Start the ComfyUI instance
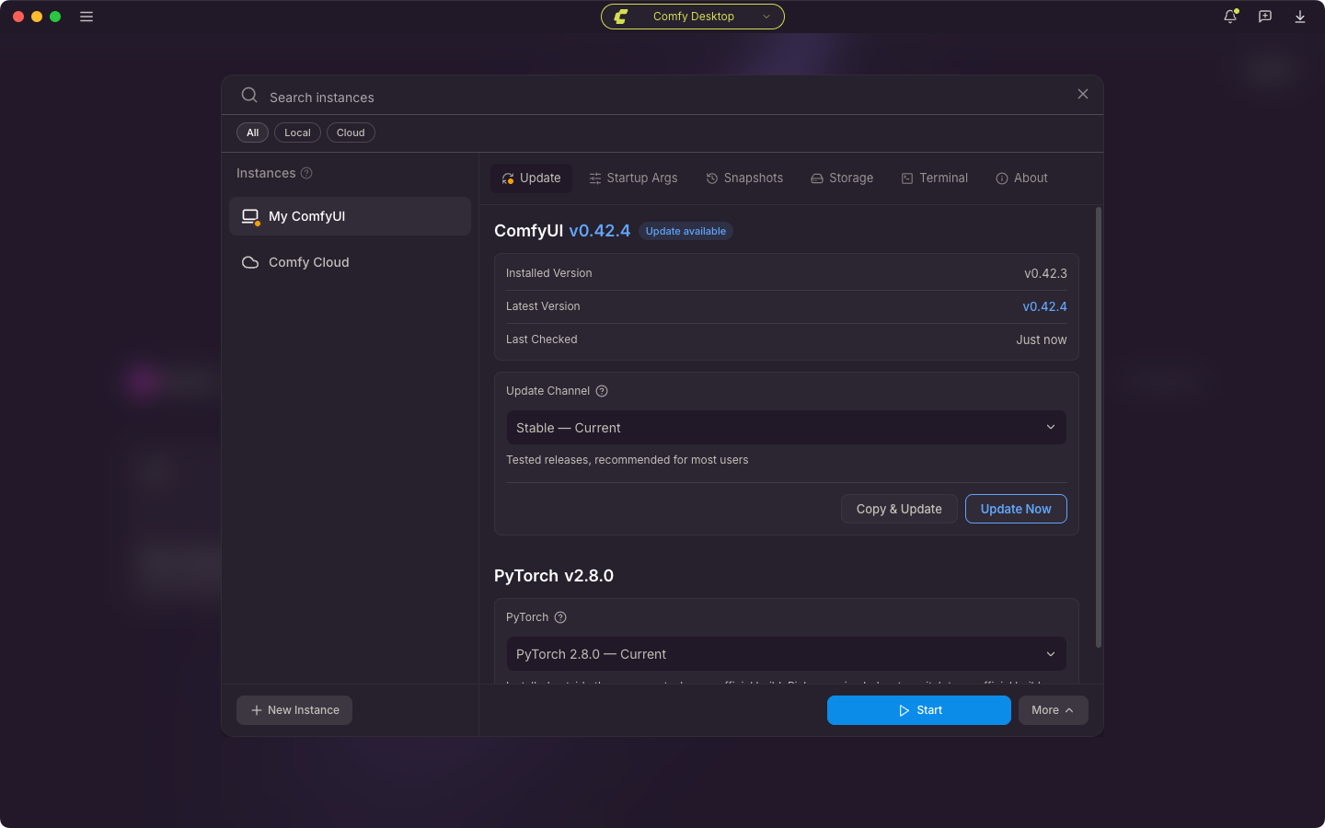1325x828 pixels. (x=918, y=710)
